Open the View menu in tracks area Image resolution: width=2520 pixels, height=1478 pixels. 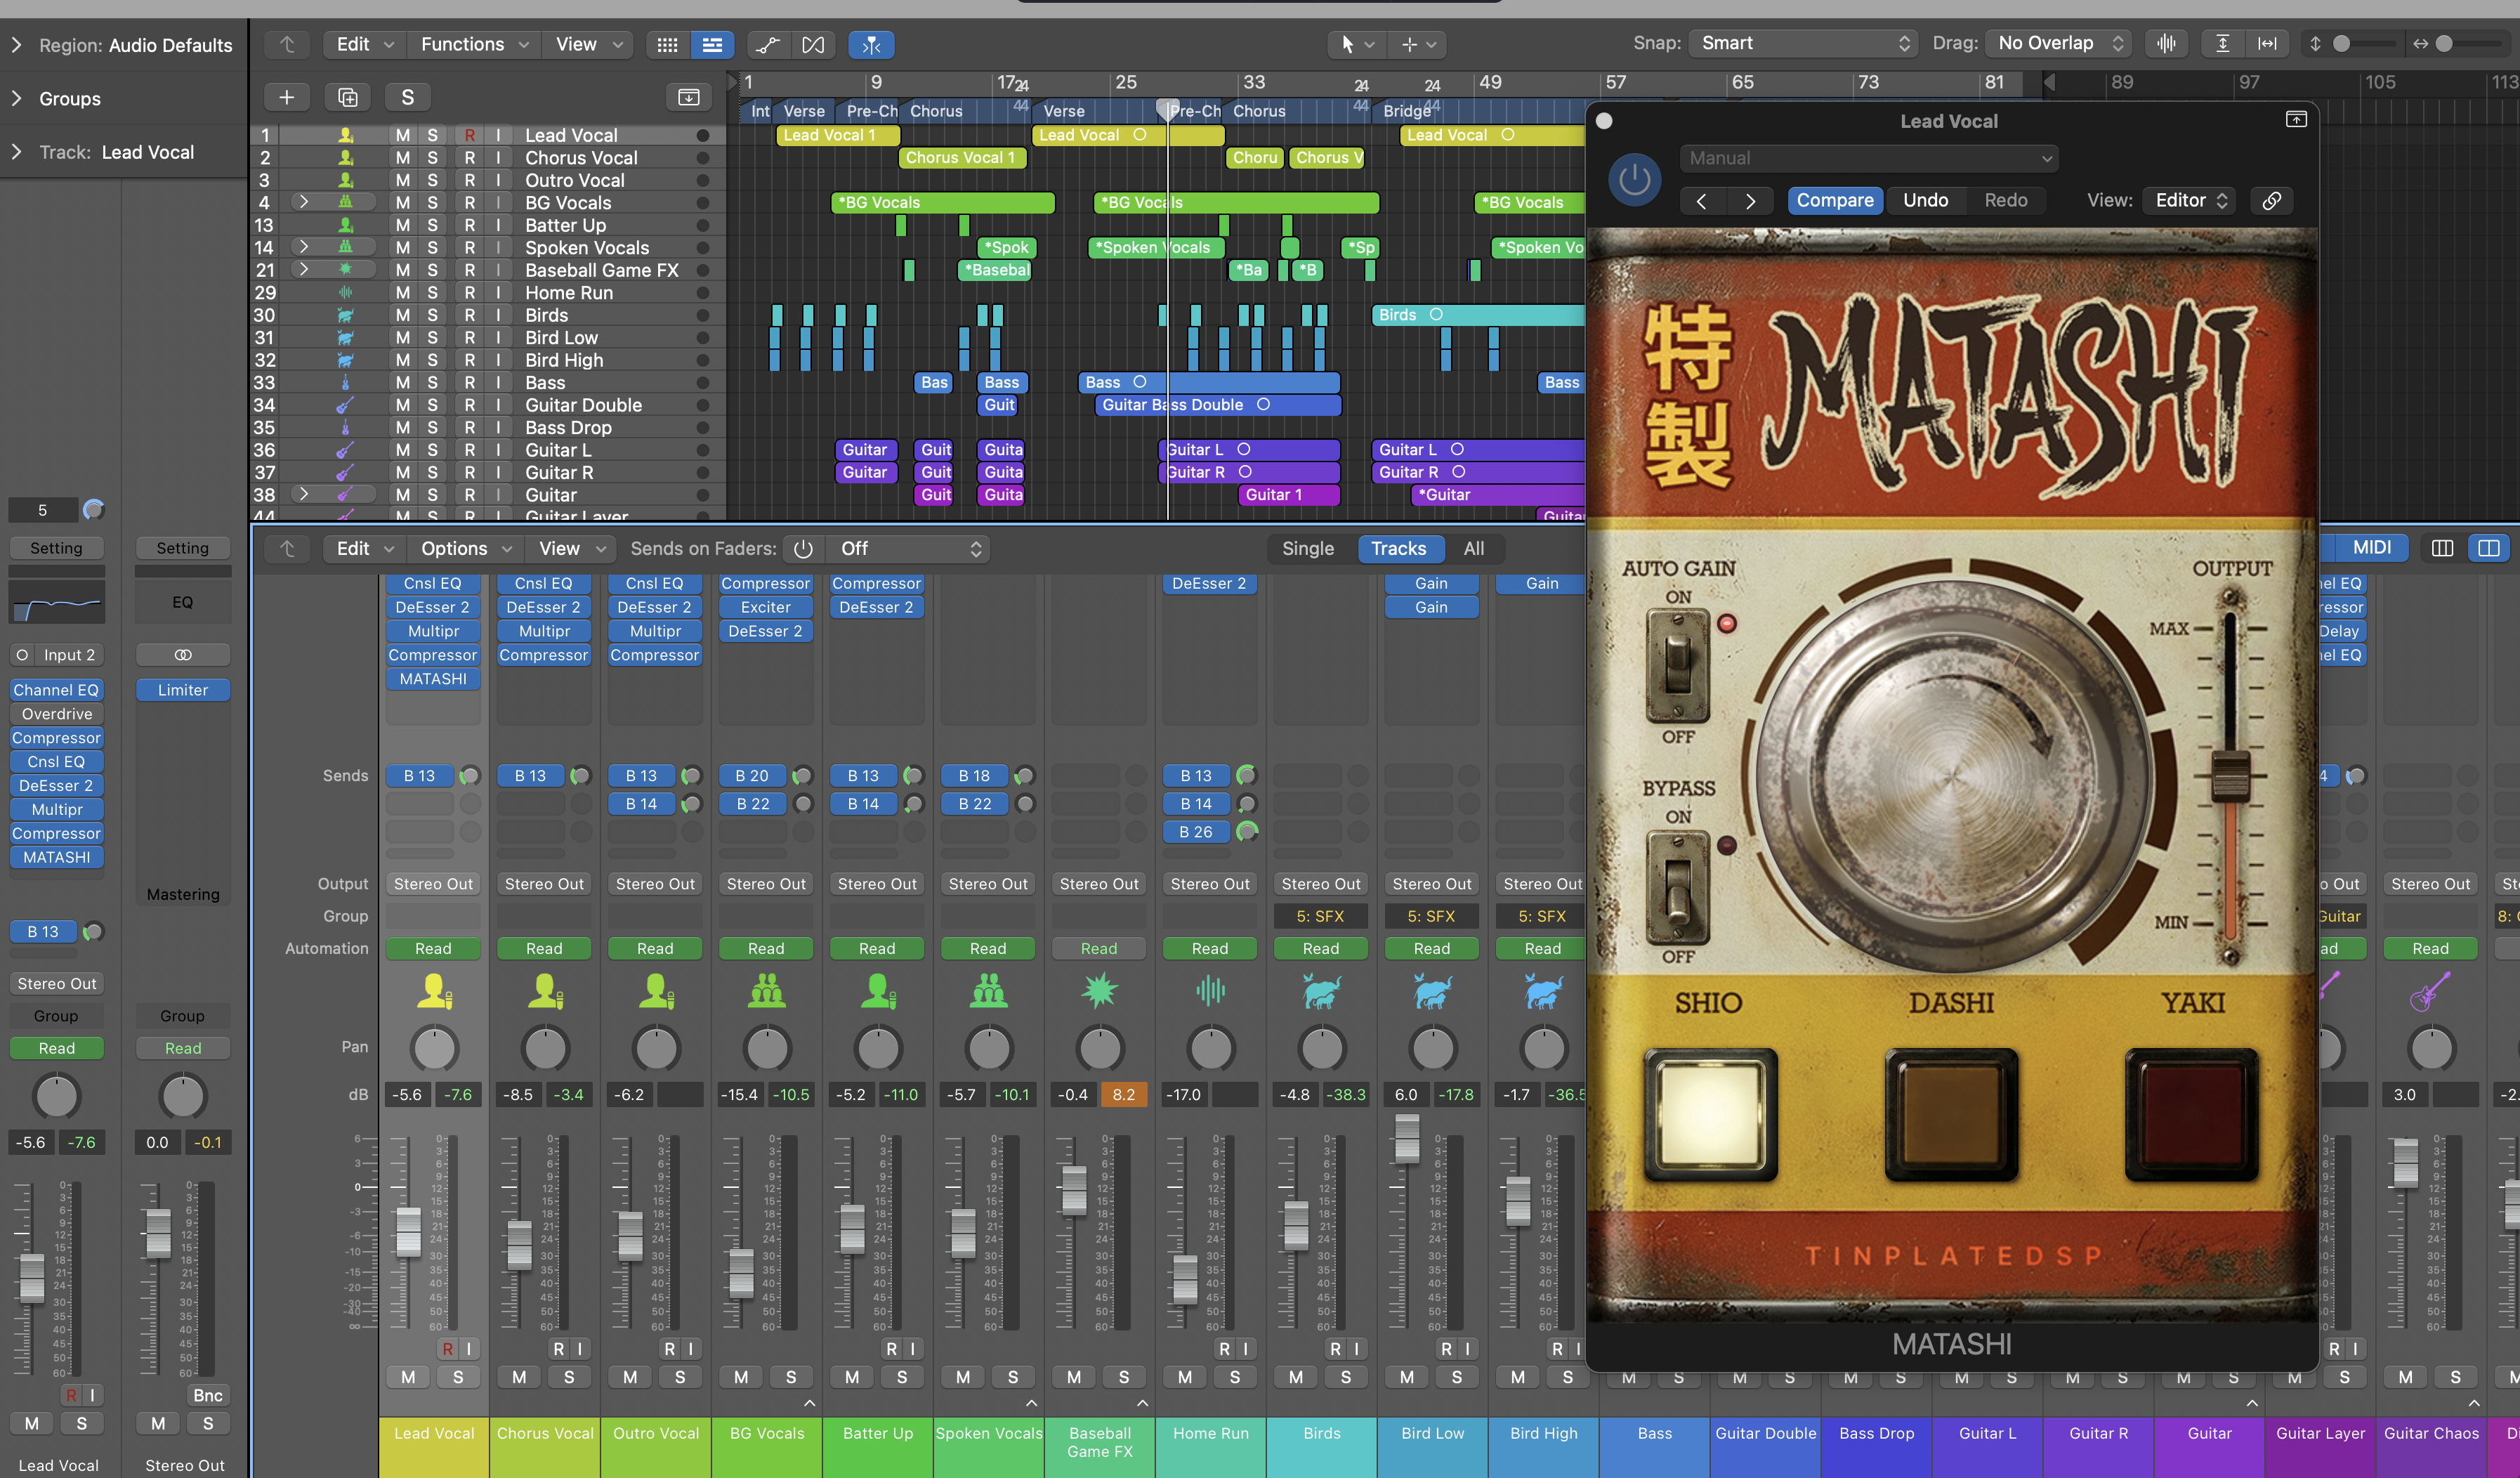click(x=588, y=44)
